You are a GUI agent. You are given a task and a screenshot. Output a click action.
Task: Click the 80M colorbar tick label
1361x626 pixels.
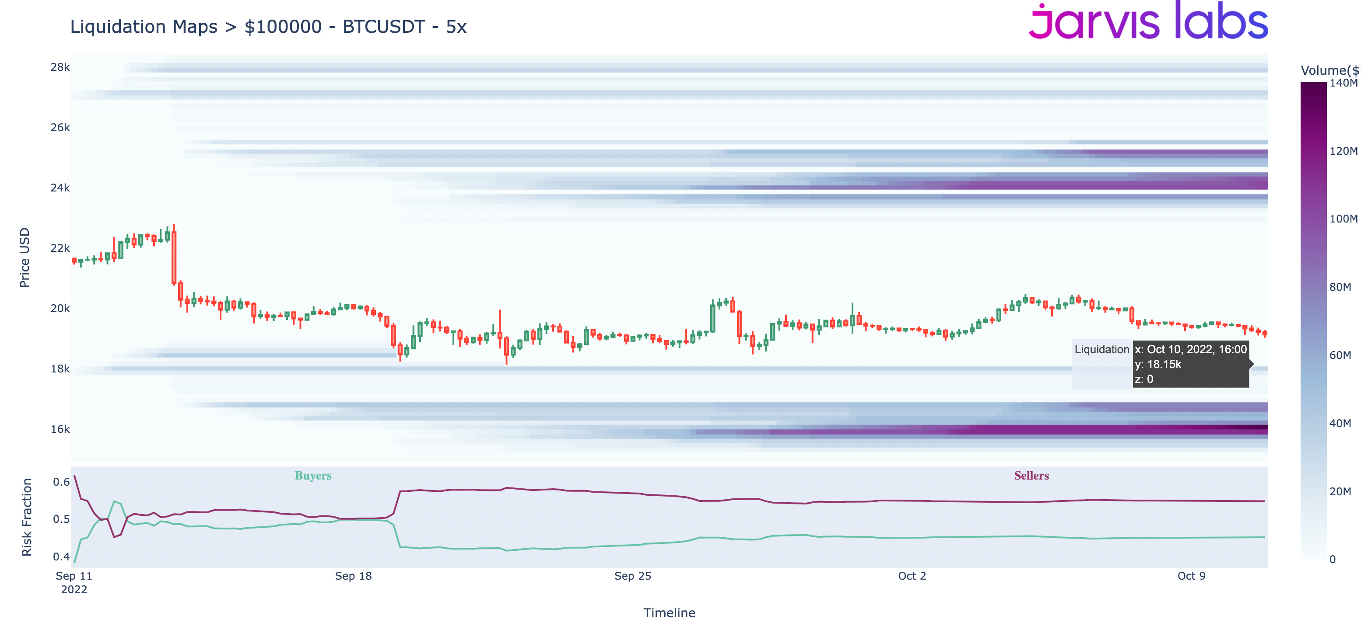click(1340, 287)
